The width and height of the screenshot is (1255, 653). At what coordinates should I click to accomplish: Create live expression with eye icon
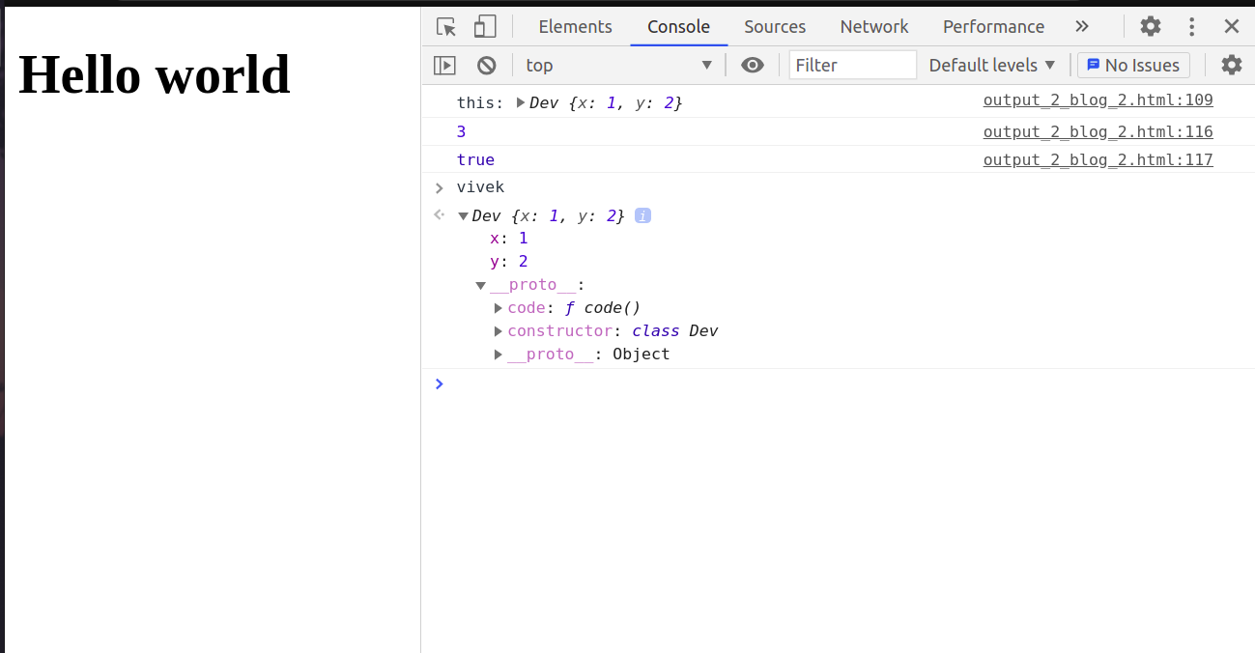coord(752,65)
